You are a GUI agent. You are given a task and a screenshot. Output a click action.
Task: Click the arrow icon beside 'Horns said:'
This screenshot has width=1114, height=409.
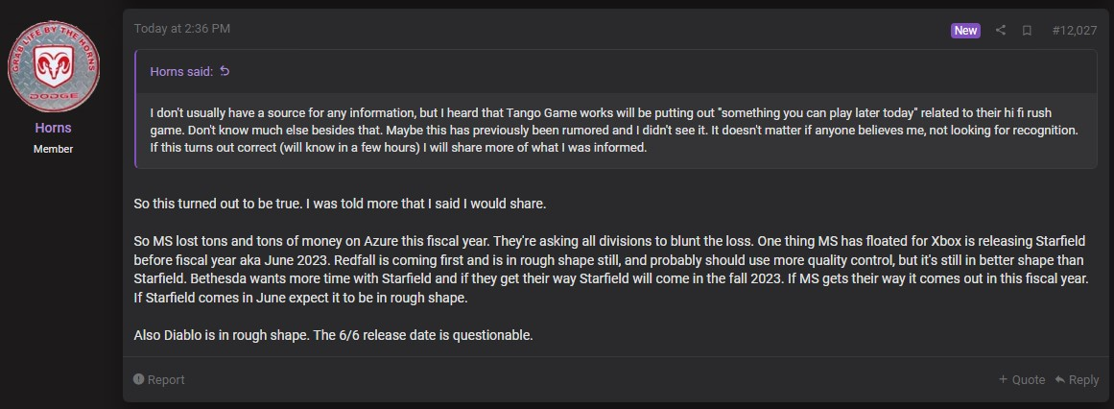[x=225, y=71]
